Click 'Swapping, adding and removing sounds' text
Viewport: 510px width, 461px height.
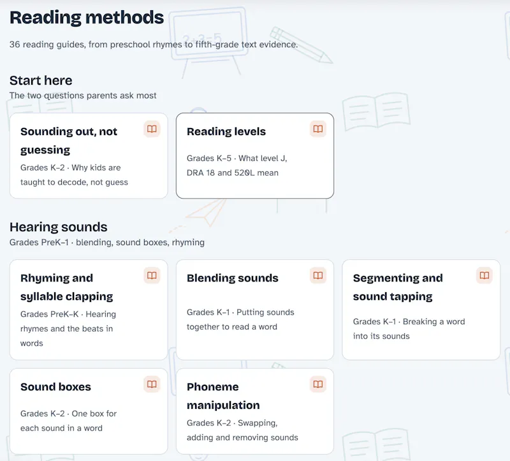pos(242,430)
